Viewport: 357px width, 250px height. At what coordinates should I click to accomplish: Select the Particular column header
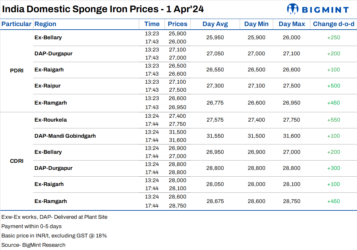pyautogui.click(x=16, y=24)
